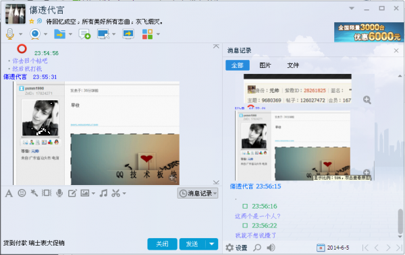Open file transfer options dropdown arrow
The width and height of the screenshot is (405, 255).
pos(70,34)
